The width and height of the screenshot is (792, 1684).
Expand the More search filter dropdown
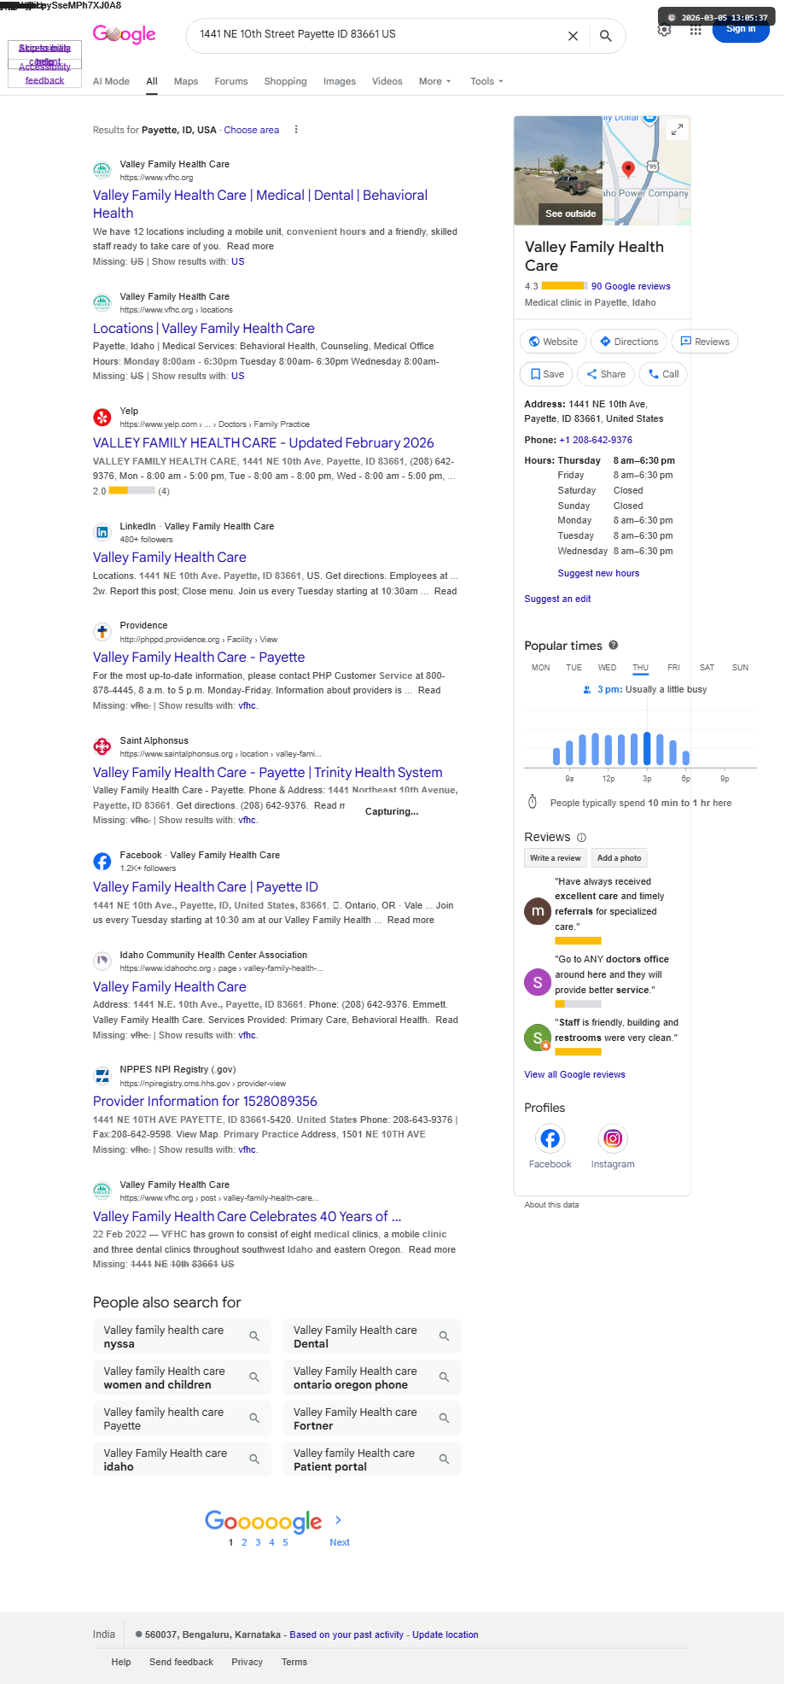point(434,82)
